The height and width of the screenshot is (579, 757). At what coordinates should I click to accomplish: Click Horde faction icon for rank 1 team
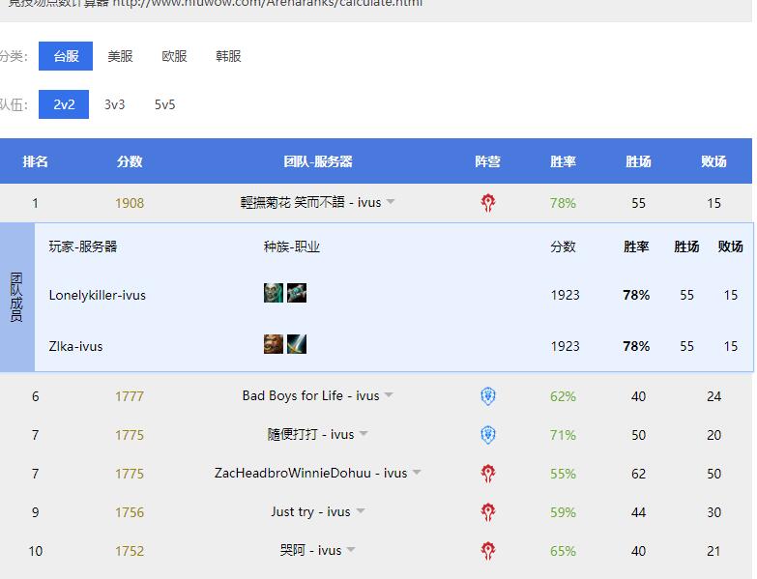[488, 203]
